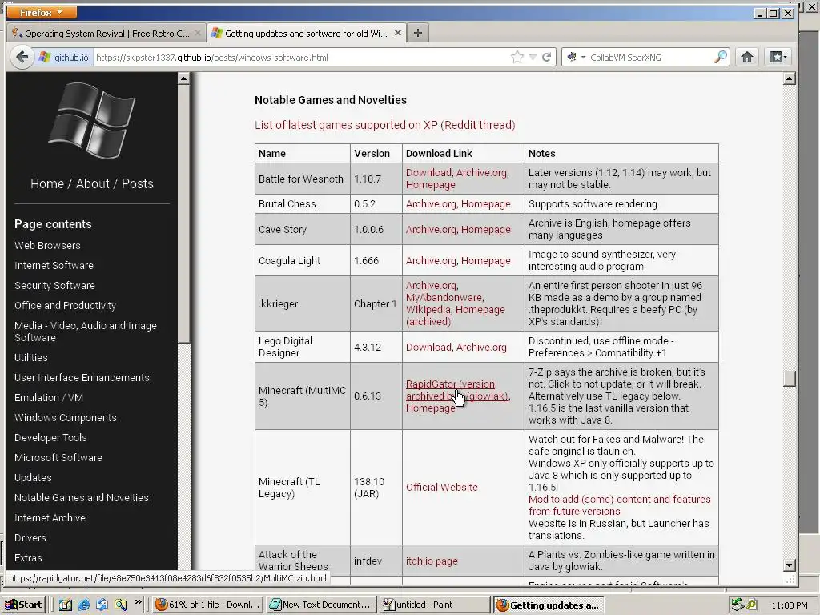This screenshot has width=820, height=615.
Task: Jump to Windows Components section
Action: (66, 418)
